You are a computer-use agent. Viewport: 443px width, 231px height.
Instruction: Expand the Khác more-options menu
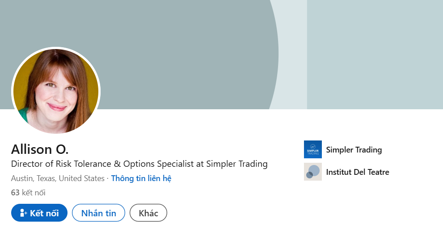[148, 213]
